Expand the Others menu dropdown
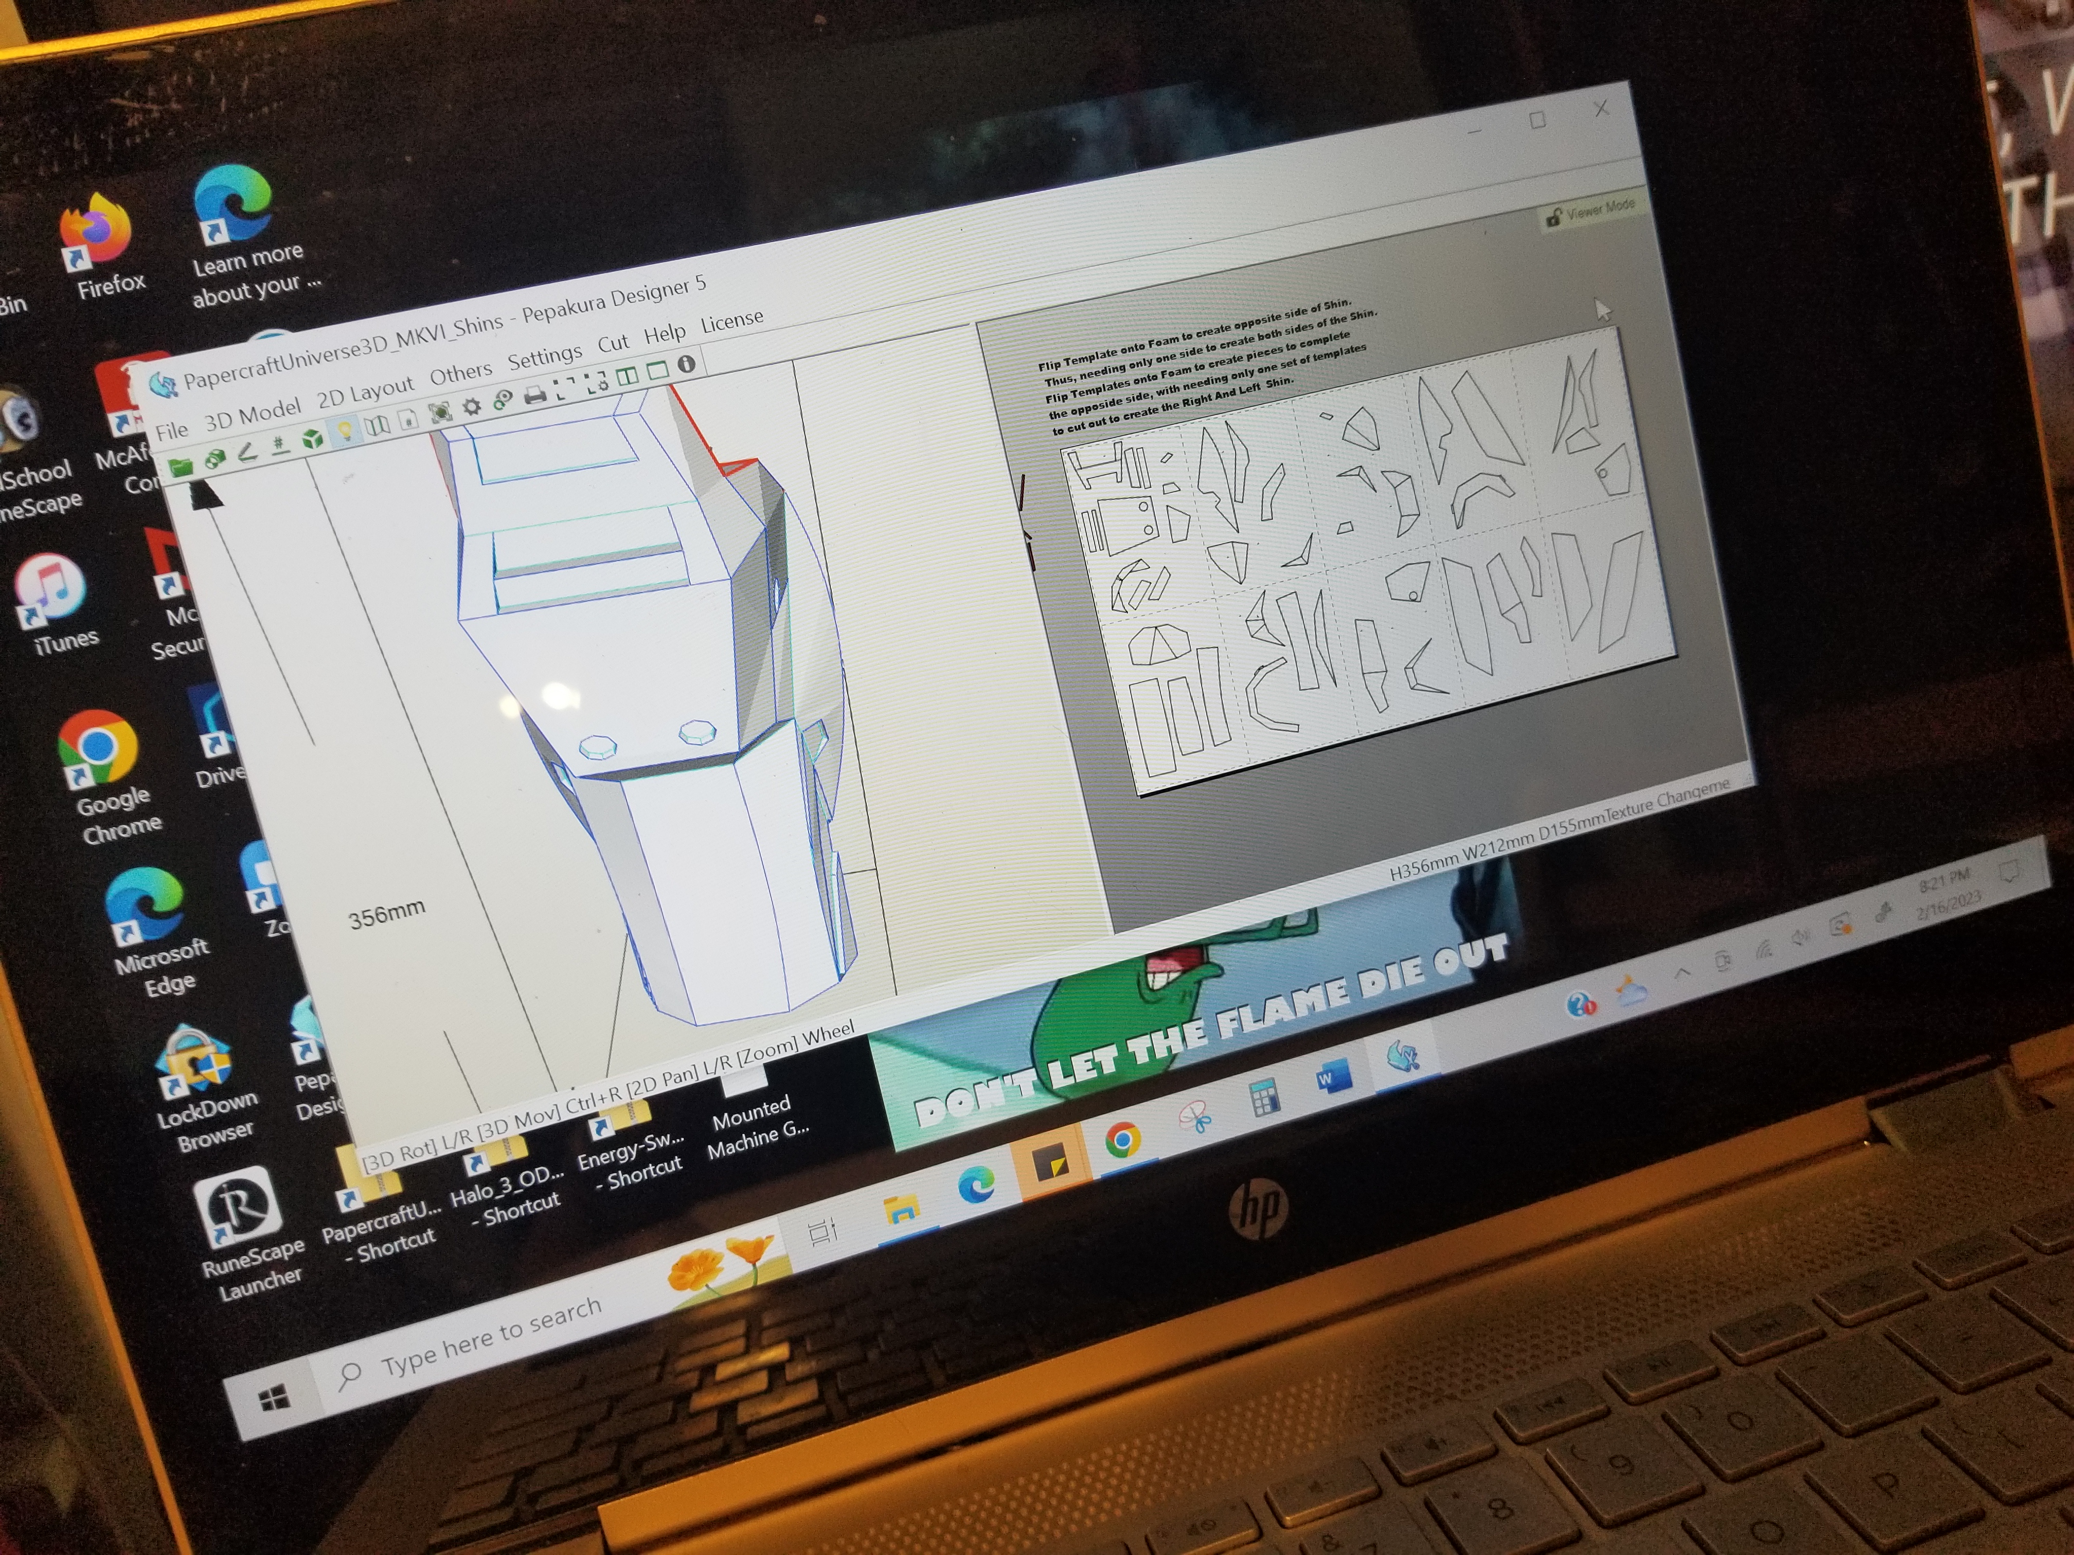 click(460, 374)
